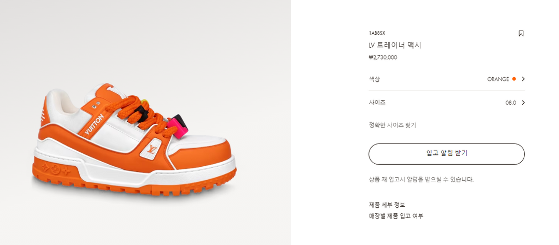Check 매장별 제품 입고 여부
559x245 pixels.
coord(396,216)
